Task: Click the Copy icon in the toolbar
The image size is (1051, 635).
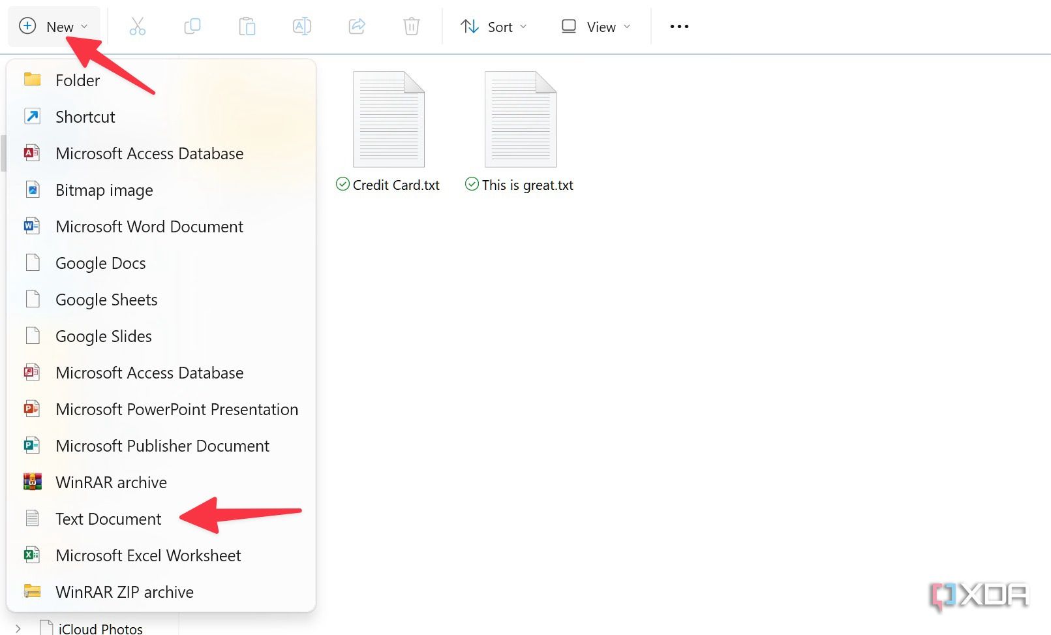Action: (192, 26)
